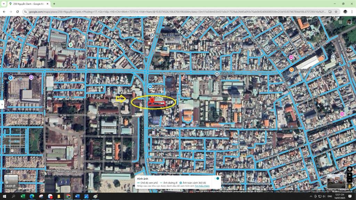Zoom out on the map
The height and width of the screenshot is (200, 356).
coord(350,181)
